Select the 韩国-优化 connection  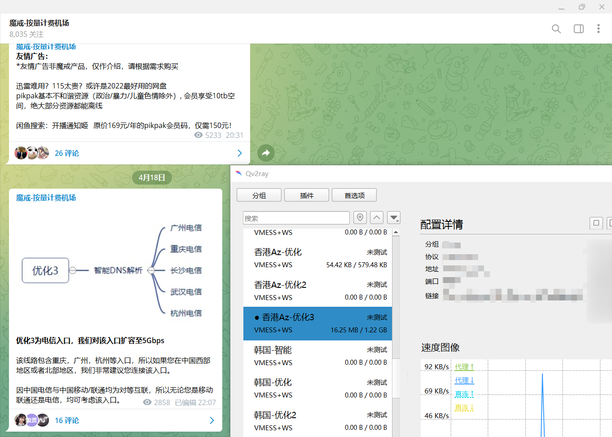(x=317, y=388)
